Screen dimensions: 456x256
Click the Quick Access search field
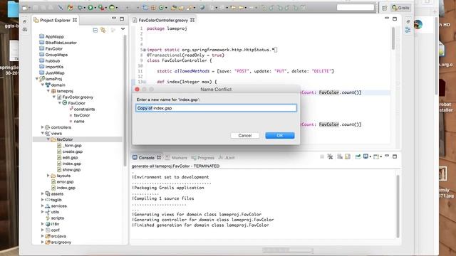[x=356, y=8]
